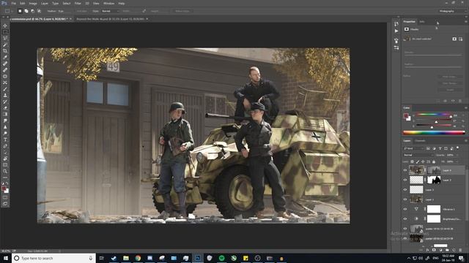Click Add to Selection mode icon
This screenshot has height=263, width=469.
click(26, 11)
